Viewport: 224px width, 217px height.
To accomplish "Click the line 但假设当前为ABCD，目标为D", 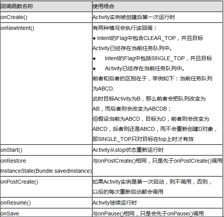I will (x=151, y=119).
